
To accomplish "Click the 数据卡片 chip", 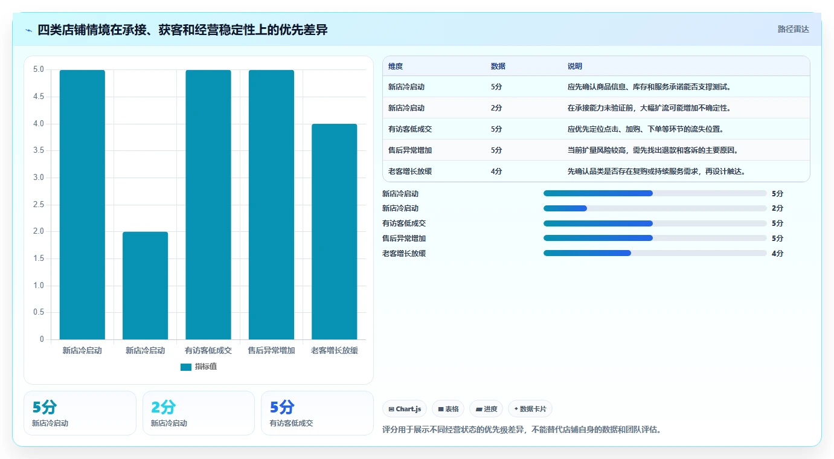I will (x=530, y=409).
